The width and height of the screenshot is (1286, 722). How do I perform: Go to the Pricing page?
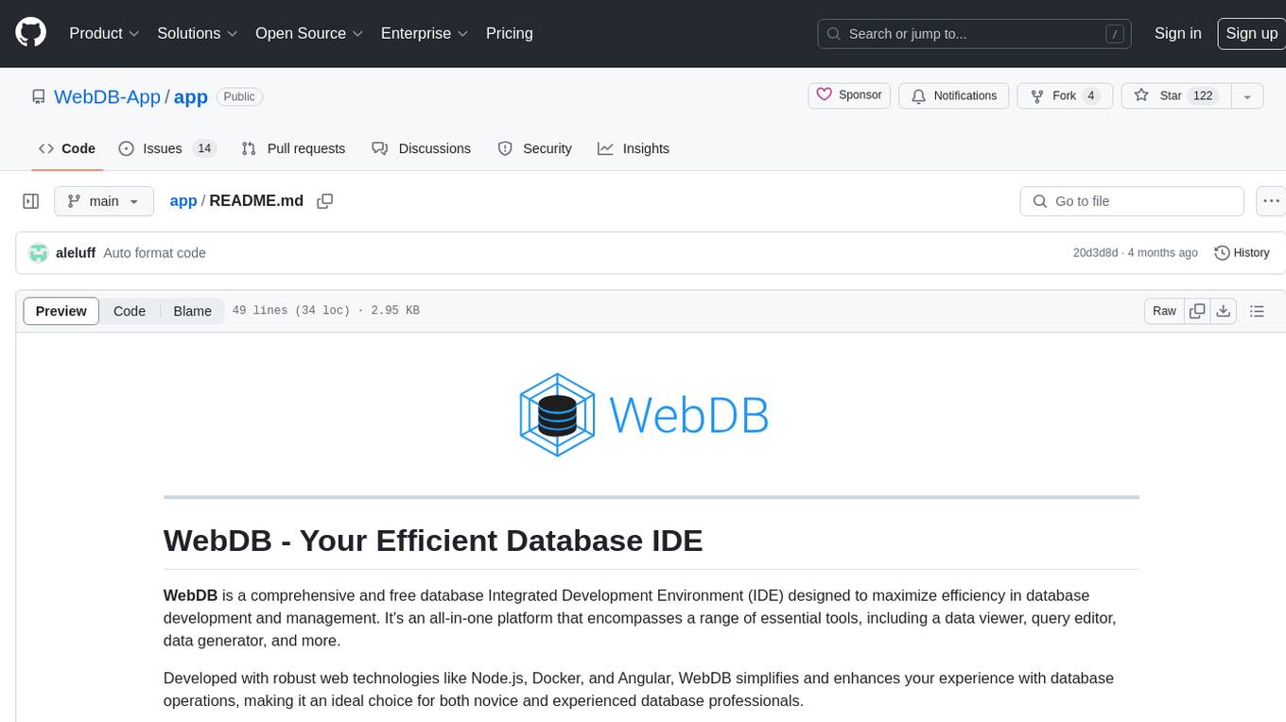point(510,33)
